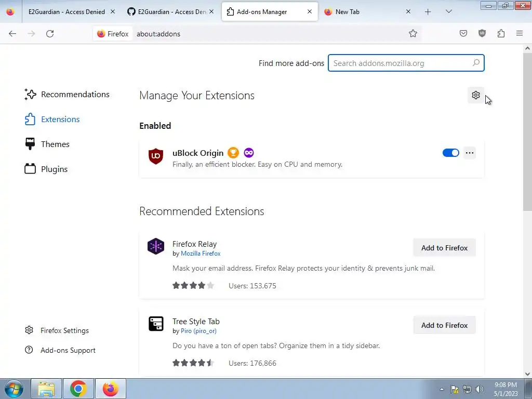The image size is (532, 399).
Task: Open the Windows Start menu
Action: 14,389
